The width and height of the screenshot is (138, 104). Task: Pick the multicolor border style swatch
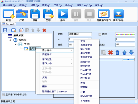pyautogui.click(x=125, y=34)
